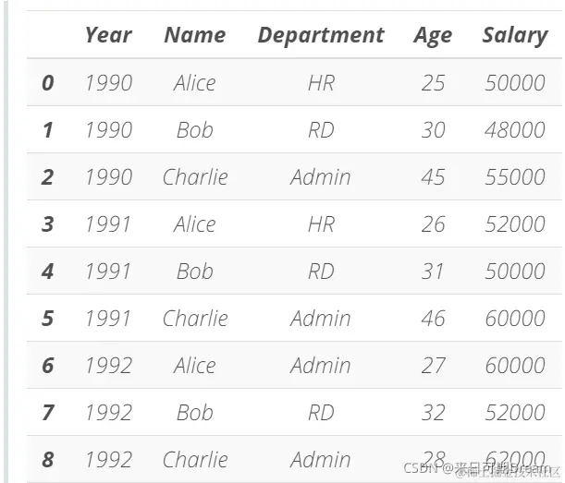
Task: Click the Department column header
Action: [321, 36]
